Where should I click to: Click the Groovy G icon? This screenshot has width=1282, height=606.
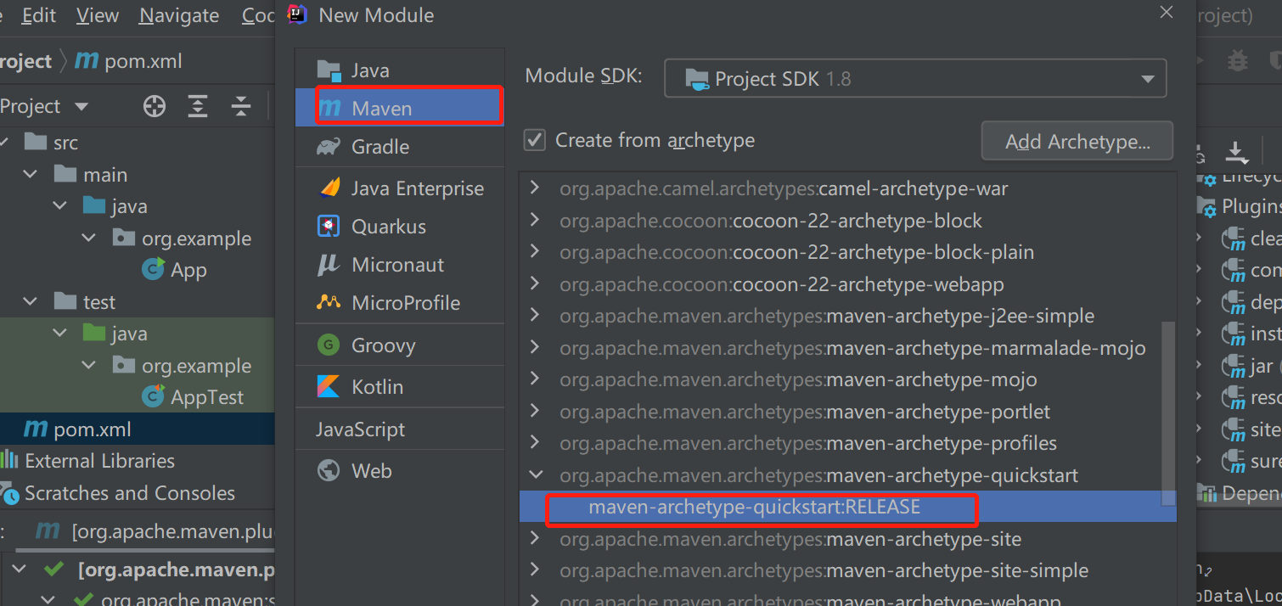(x=329, y=345)
